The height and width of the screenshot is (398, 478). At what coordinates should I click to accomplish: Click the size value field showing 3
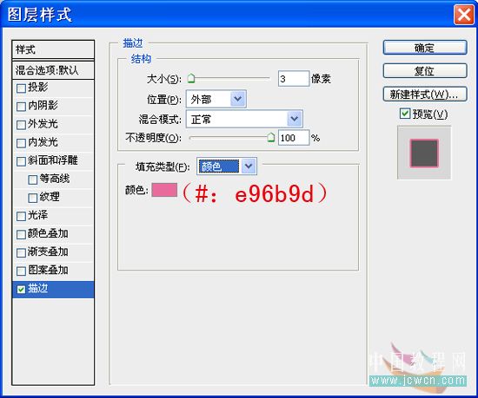(294, 79)
